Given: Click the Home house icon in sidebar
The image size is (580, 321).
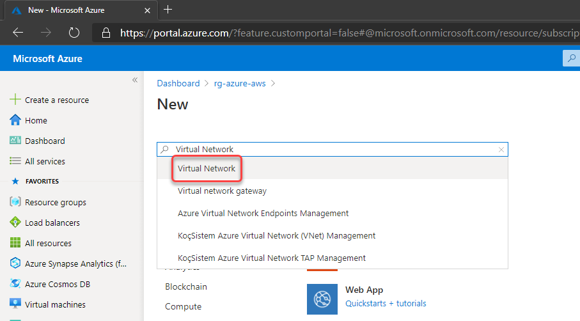Looking at the screenshot, I should pyautogui.click(x=15, y=120).
